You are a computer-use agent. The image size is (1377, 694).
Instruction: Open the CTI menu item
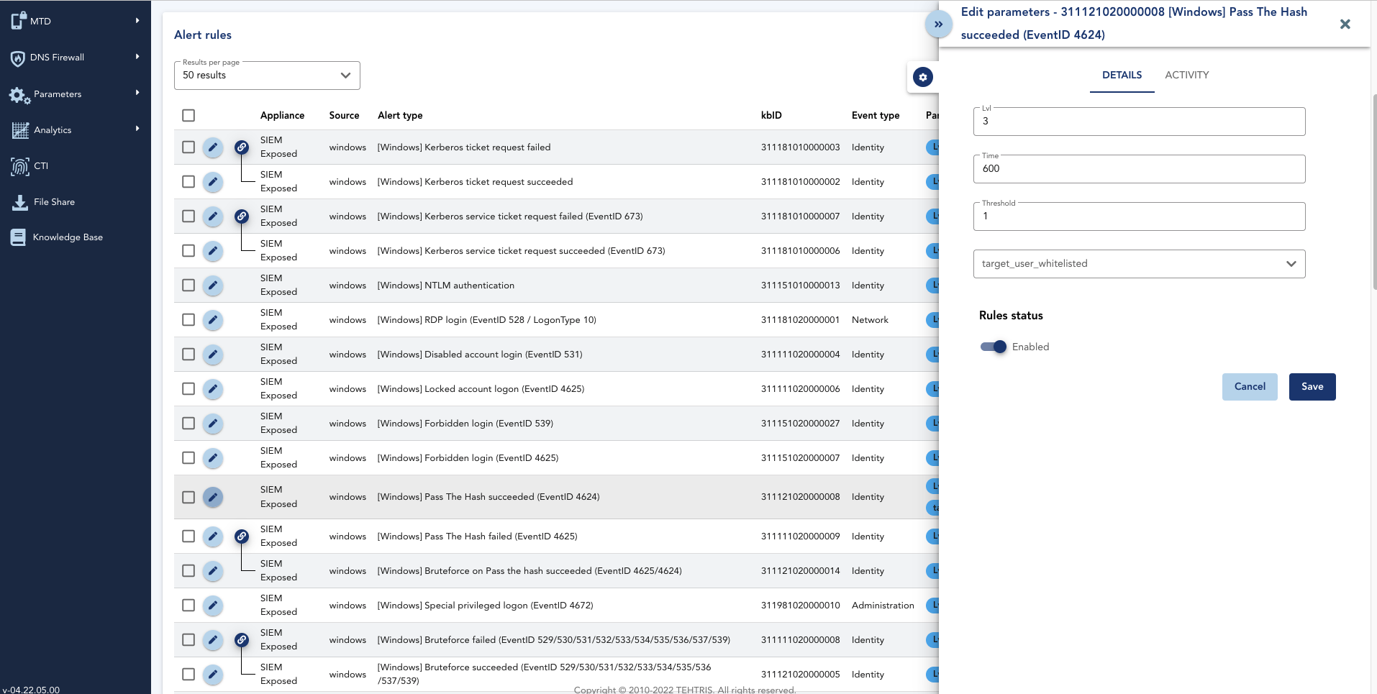tap(41, 166)
